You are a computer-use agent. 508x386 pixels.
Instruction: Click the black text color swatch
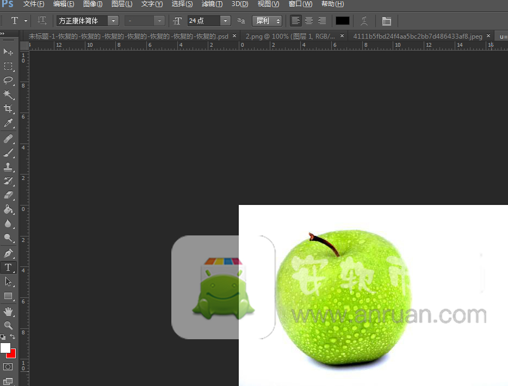[x=343, y=21]
